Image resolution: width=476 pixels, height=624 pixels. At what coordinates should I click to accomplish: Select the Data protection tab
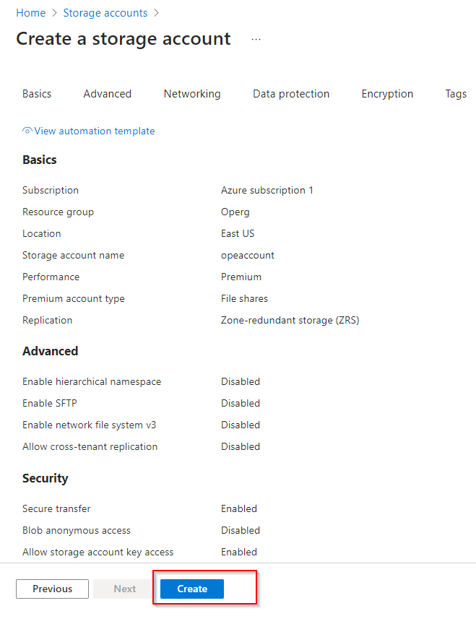(291, 94)
